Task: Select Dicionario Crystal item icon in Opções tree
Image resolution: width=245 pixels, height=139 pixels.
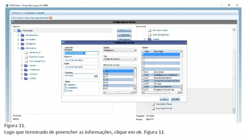Action: 26,57
